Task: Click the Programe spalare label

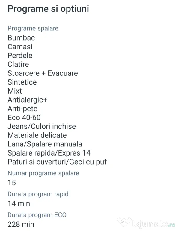Action: (x=33, y=29)
